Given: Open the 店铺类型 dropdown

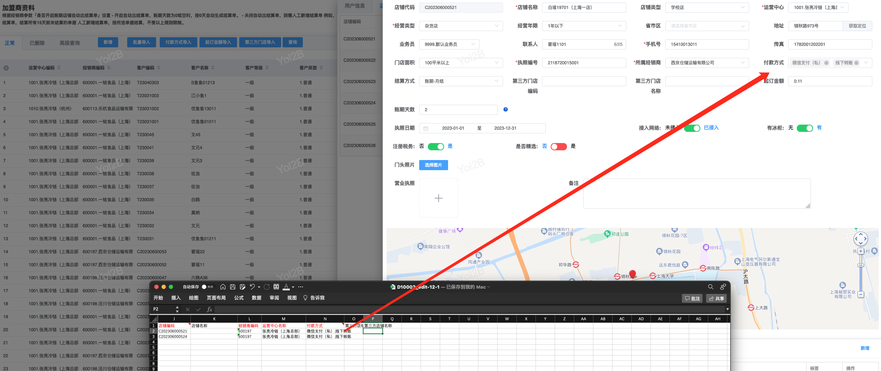Looking at the screenshot, I should [707, 8].
